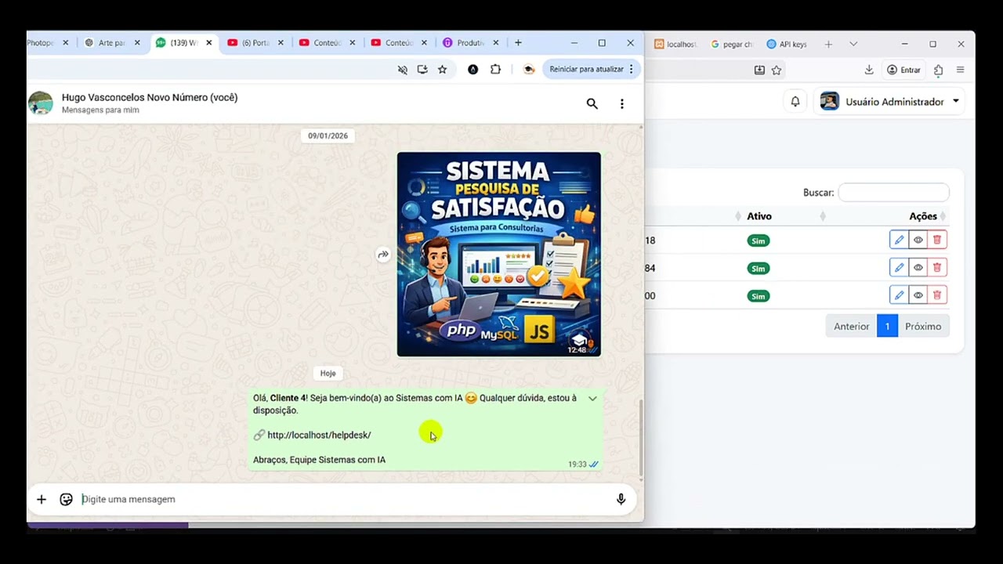Go to the Anterior page
The image size is (1003, 564).
[x=851, y=327]
